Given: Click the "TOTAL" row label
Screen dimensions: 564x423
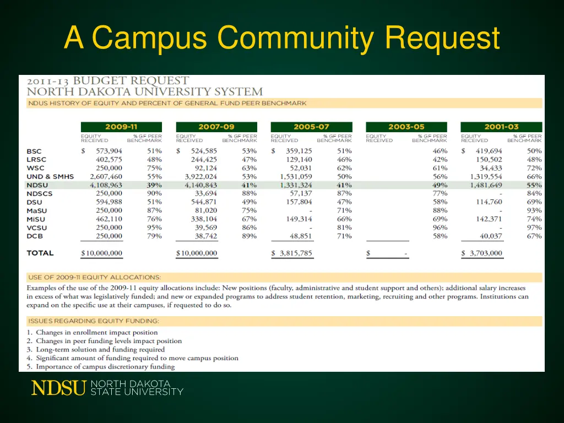Looking at the screenshot, I should point(40,253).
